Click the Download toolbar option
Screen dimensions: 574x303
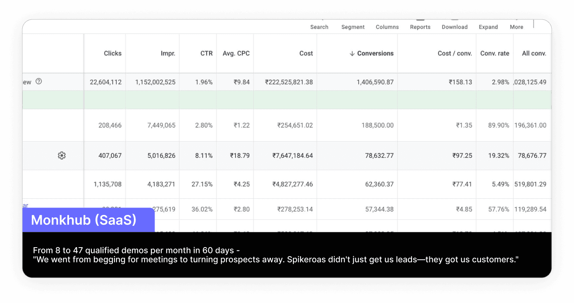click(x=455, y=27)
